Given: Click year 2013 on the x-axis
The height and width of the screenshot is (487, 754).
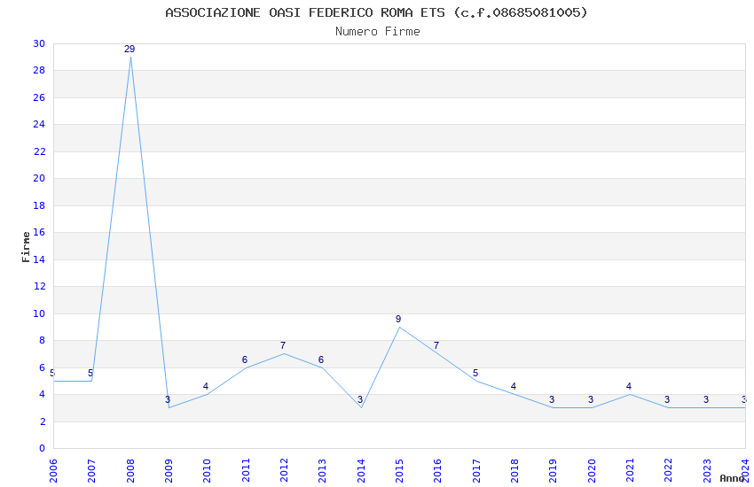Looking at the screenshot, I should point(322,471).
